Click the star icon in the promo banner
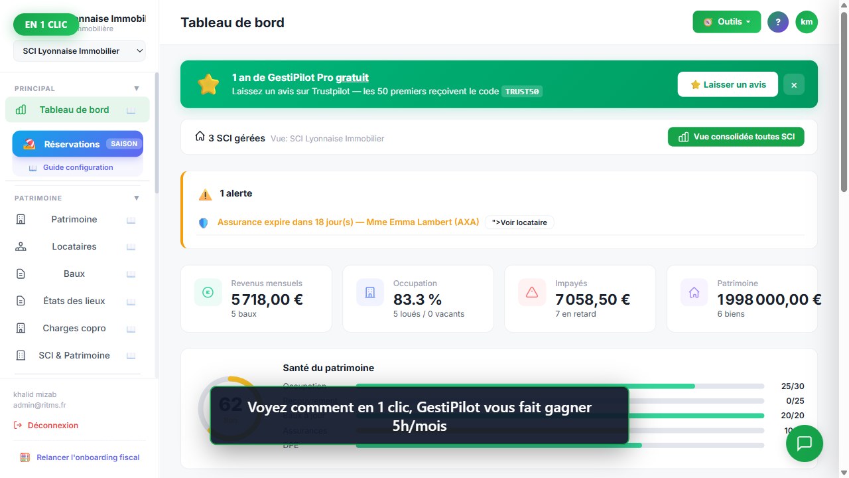This screenshot has width=849, height=478. pos(208,84)
